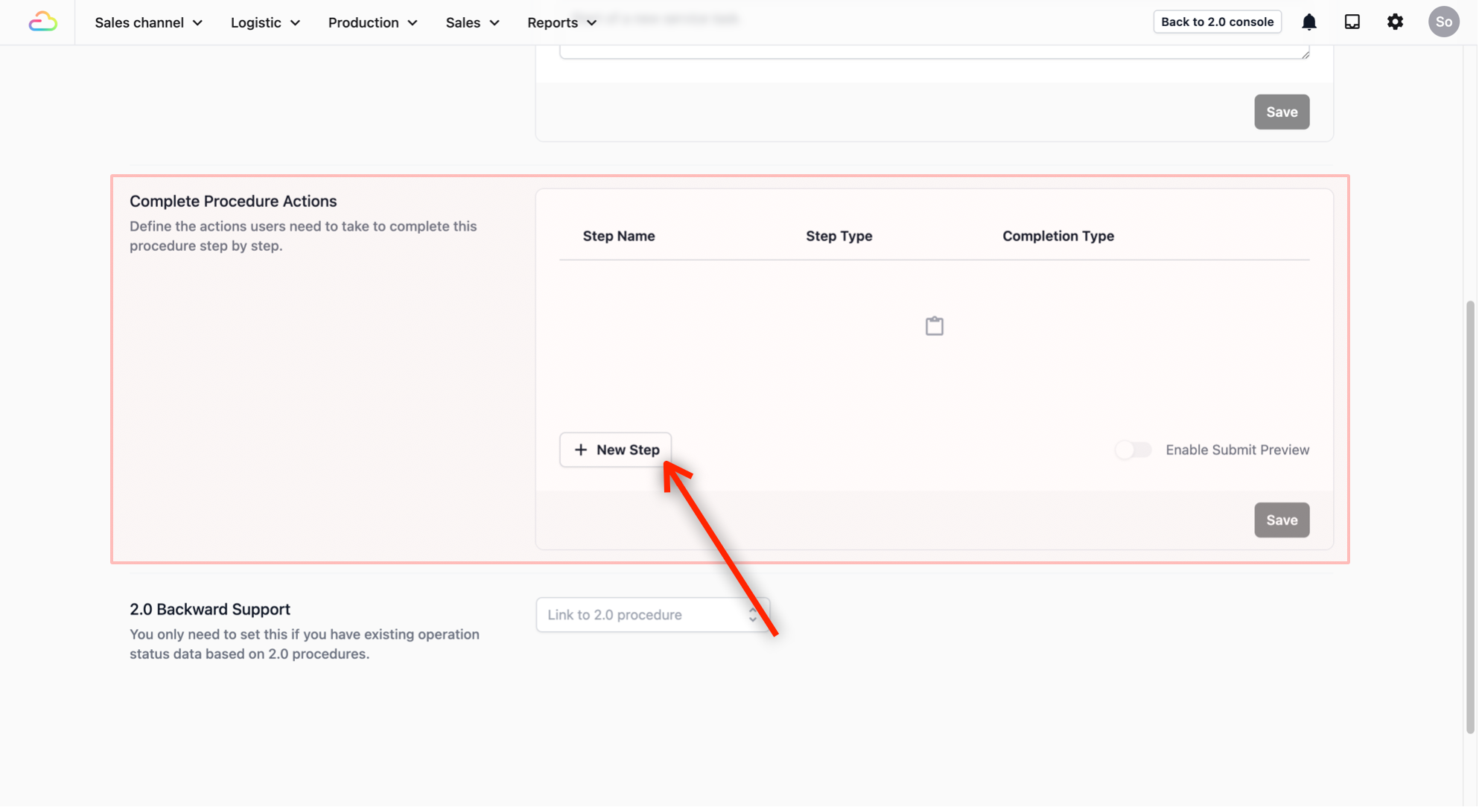
Task: Open the Reports menu
Action: tap(562, 22)
